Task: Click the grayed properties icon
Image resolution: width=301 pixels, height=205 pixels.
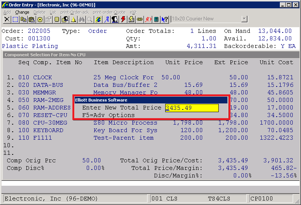Action: [48, 19]
